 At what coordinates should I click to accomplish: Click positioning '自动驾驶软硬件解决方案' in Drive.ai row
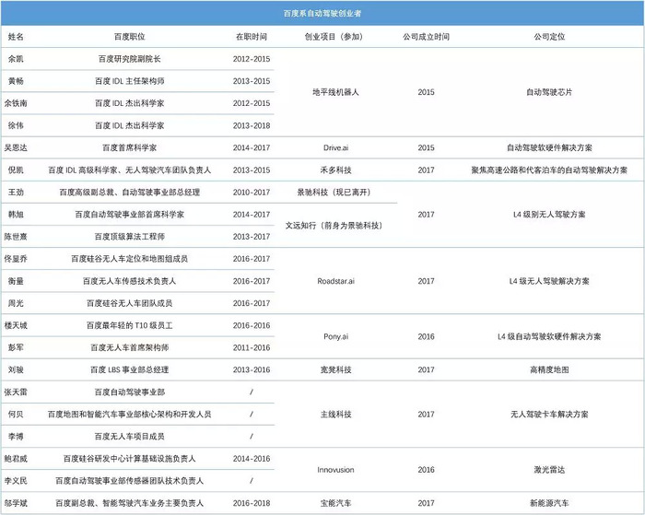(549, 147)
